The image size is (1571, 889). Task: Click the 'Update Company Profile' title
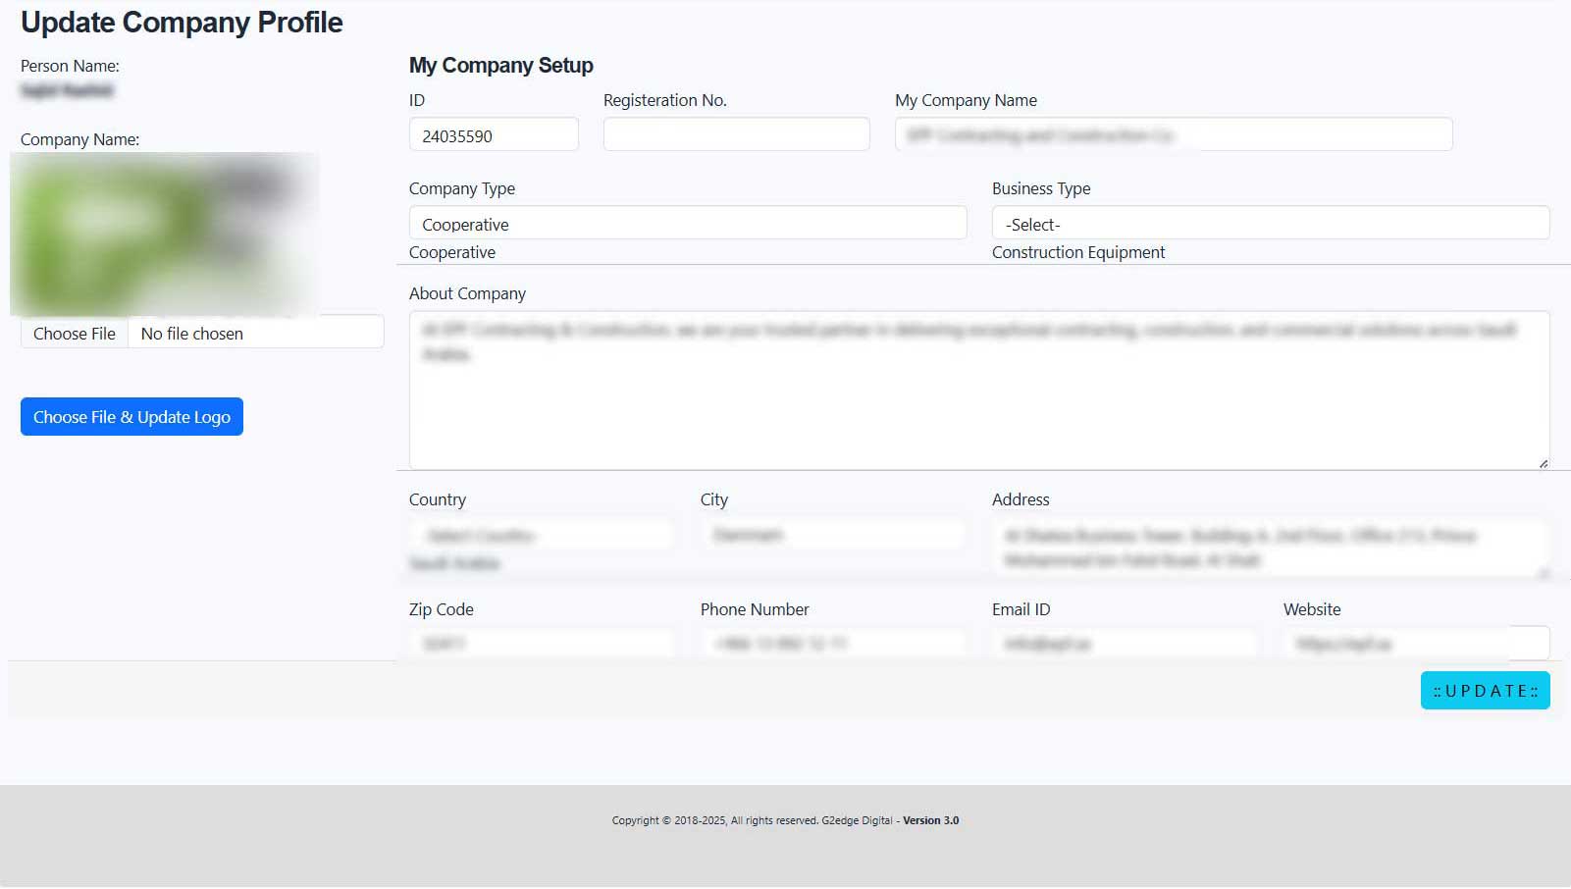tap(182, 23)
